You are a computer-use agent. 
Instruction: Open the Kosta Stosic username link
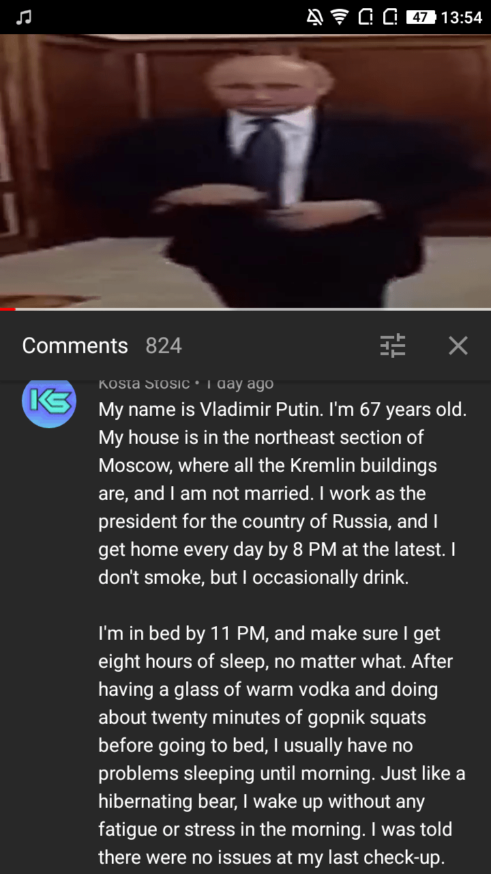[144, 384]
